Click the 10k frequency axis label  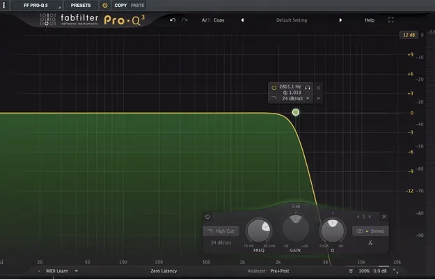coord(361,262)
